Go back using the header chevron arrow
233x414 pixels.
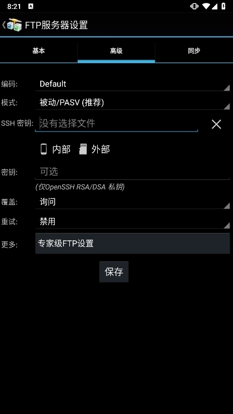[x=3, y=25]
